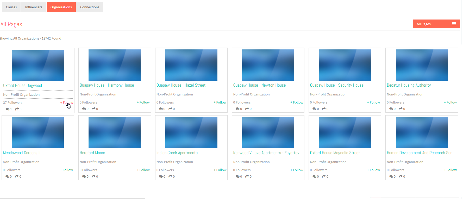Click share icon on Human Development And Research
This screenshot has height=199, width=463.
(401, 176)
